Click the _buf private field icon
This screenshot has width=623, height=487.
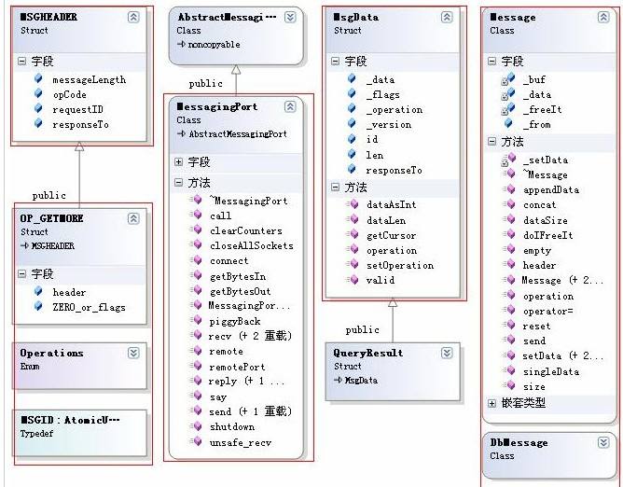click(x=508, y=79)
